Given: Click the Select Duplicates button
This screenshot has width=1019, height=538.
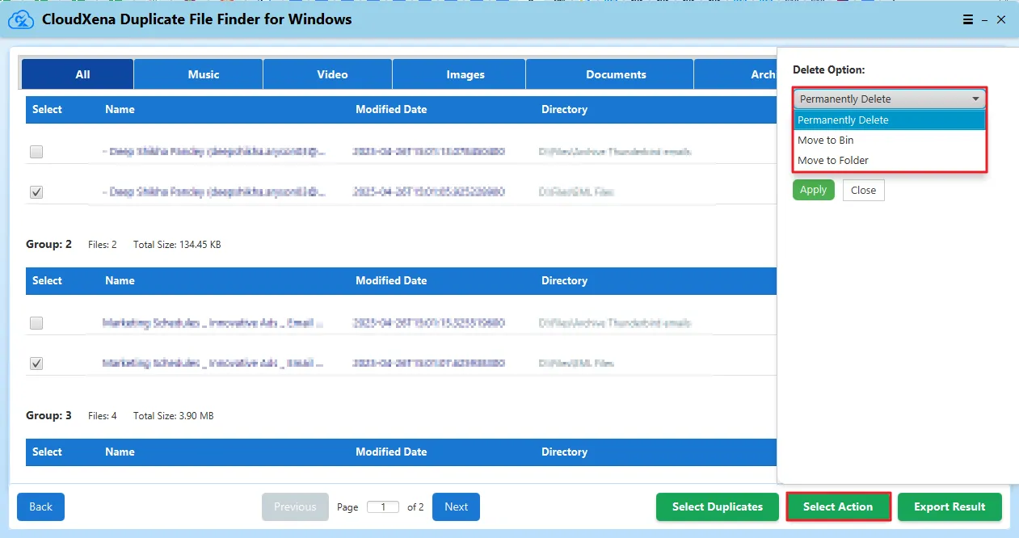Looking at the screenshot, I should pyautogui.click(x=717, y=506).
